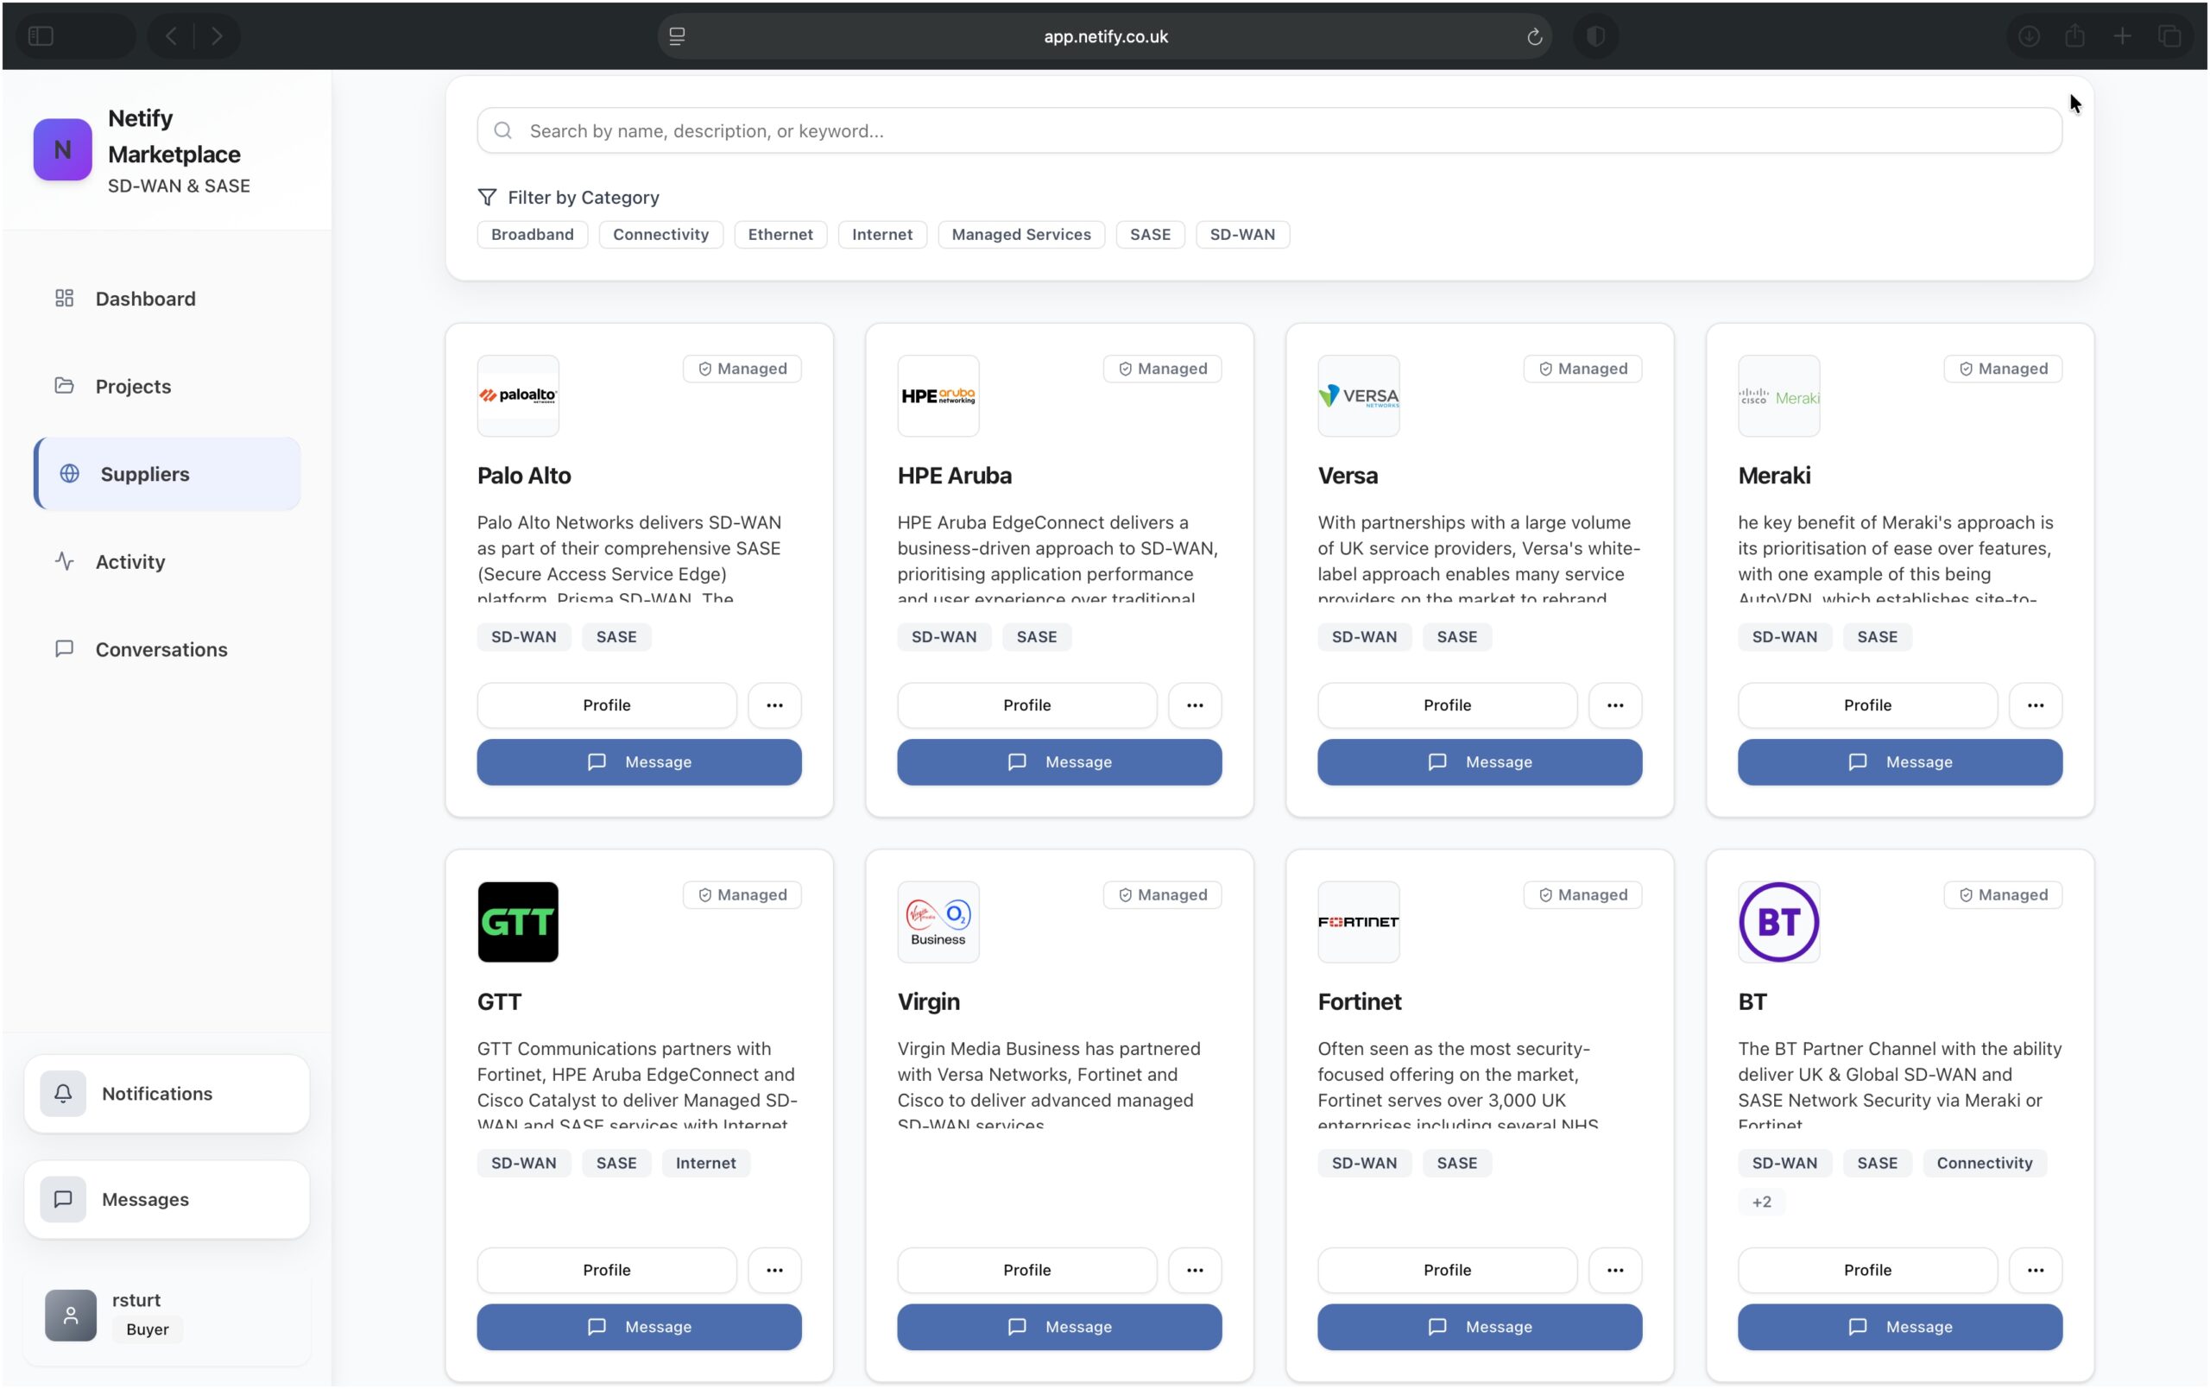Open Conversations chat icon in sidebar
Screen dimensions: 2210x1389
click(64, 649)
